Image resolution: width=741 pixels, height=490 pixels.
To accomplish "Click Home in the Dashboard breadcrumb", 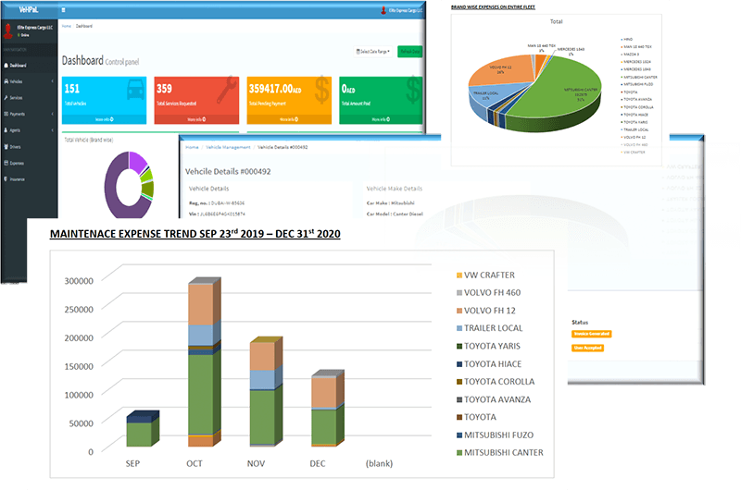I will 67,27.
